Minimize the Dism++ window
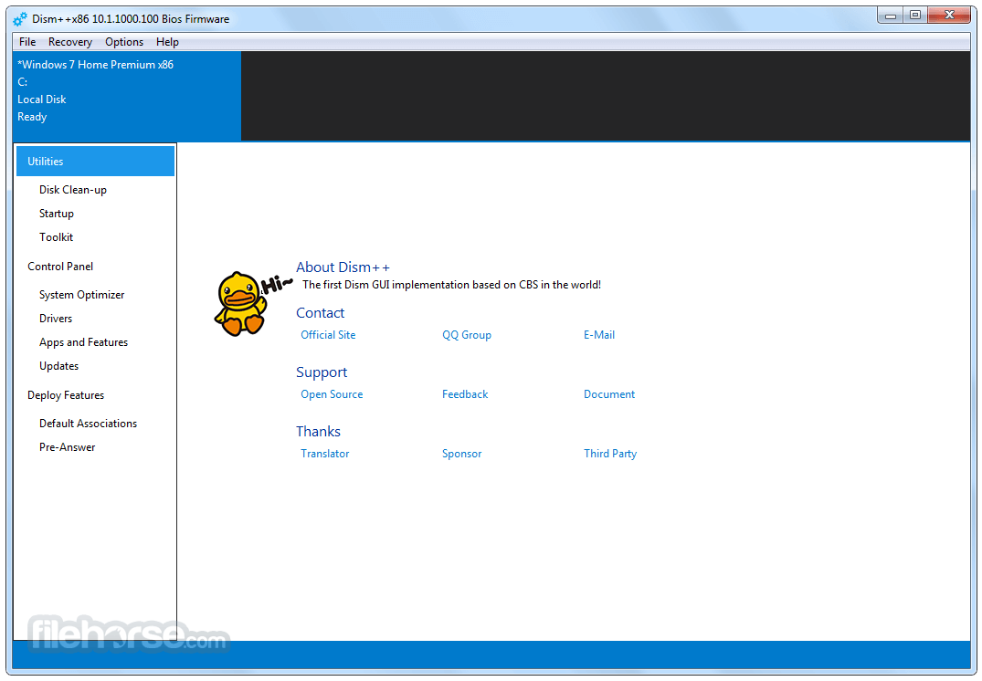This screenshot has height=681, width=982. [x=890, y=15]
